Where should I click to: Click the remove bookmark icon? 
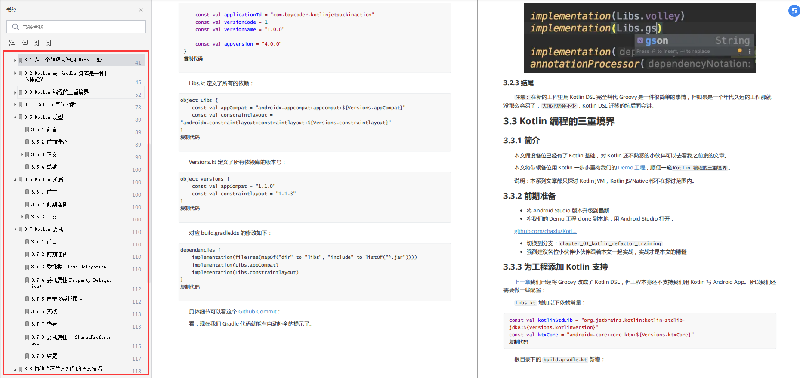point(49,43)
